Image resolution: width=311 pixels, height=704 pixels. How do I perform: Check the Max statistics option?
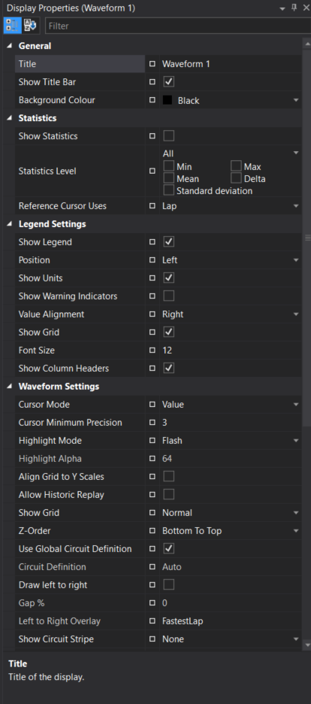(236, 166)
